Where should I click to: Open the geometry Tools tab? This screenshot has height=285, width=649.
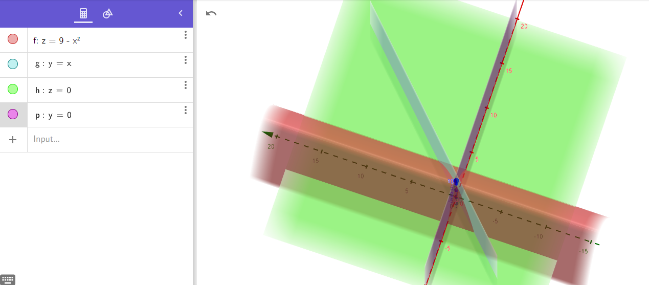[x=107, y=14]
